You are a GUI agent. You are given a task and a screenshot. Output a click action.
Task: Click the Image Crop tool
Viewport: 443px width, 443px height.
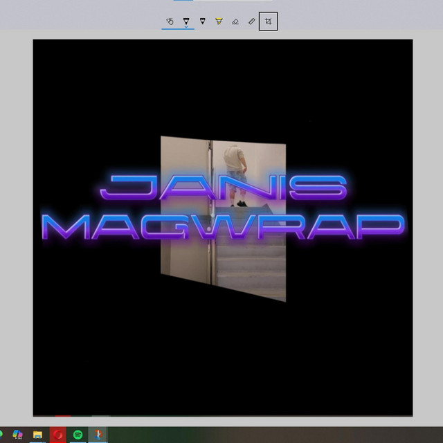coord(268,21)
